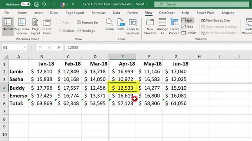Viewport: 252px width, 141px height.
Task: Open the Page Layout ribbon tab
Action: pyautogui.click(x=75, y=13)
